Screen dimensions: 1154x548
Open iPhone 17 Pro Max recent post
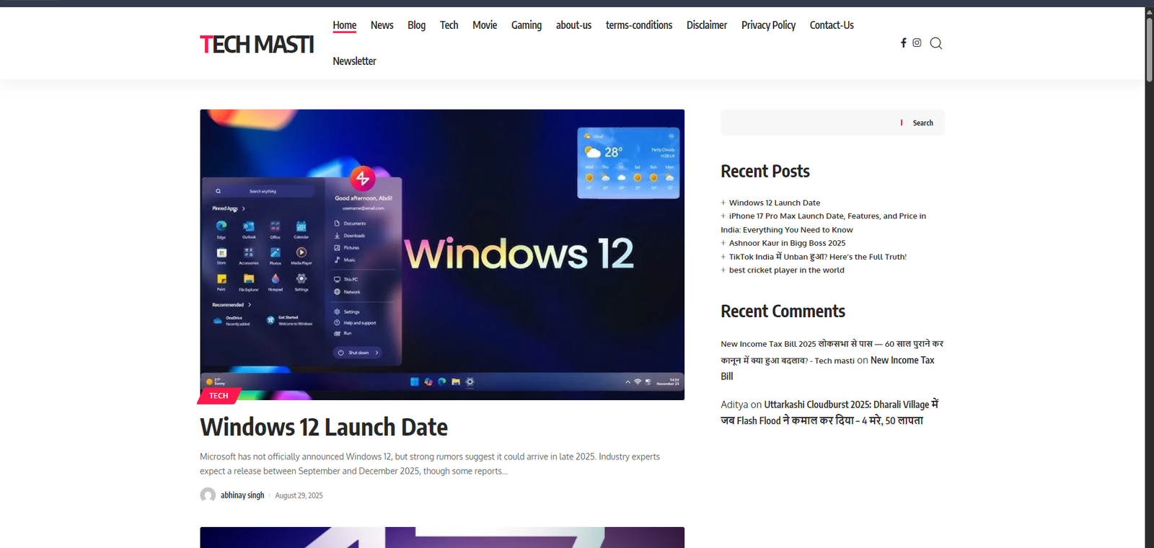click(827, 216)
